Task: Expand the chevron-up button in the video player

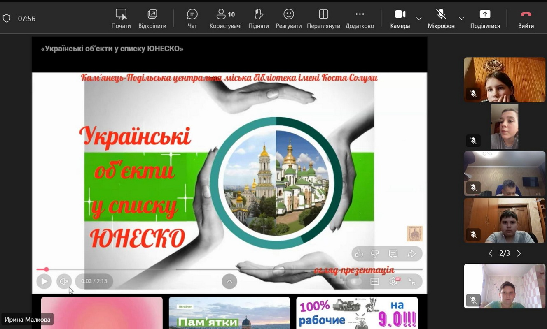Action: (229, 281)
